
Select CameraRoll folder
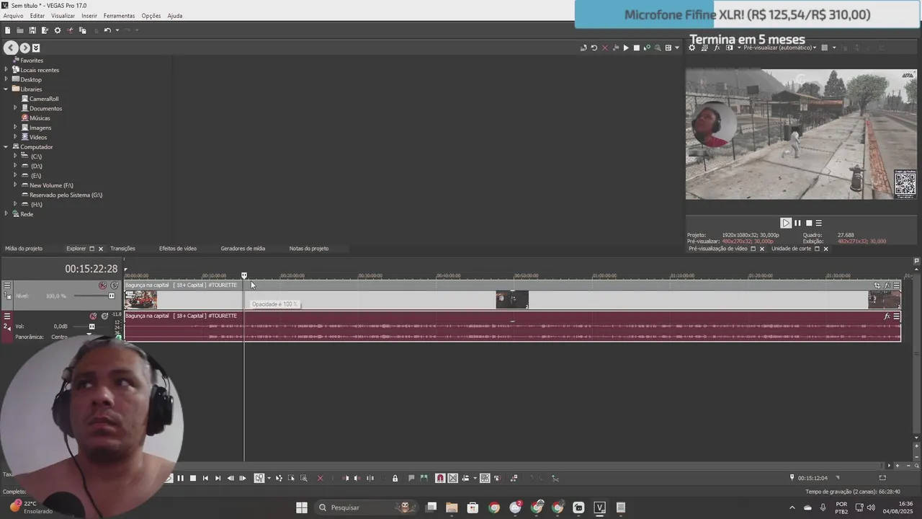44,99
